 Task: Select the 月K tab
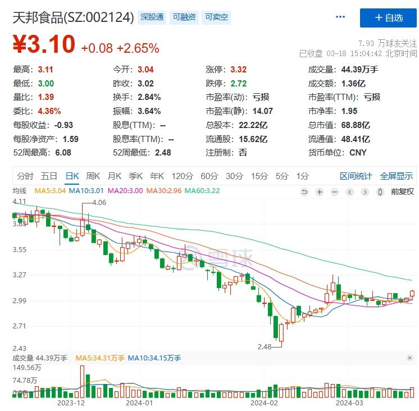[115, 176]
